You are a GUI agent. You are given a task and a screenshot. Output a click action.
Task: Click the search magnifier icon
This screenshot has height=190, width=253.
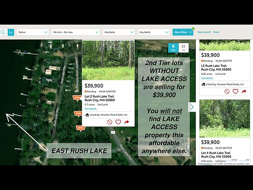coord(3,32)
